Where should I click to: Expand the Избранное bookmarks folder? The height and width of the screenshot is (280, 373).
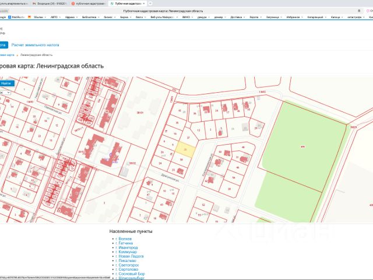click(x=293, y=17)
